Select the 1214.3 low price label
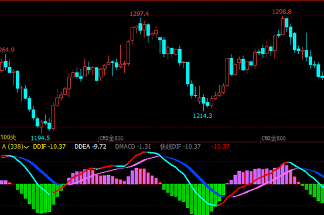The image size is (324, 215). pos(203,116)
